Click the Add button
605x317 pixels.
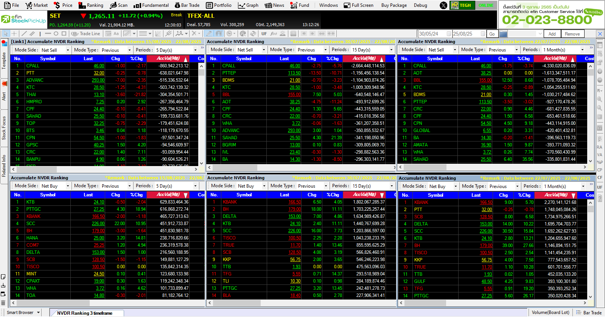click(552, 34)
